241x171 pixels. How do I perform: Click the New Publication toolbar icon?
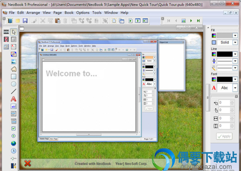(10, 21)
